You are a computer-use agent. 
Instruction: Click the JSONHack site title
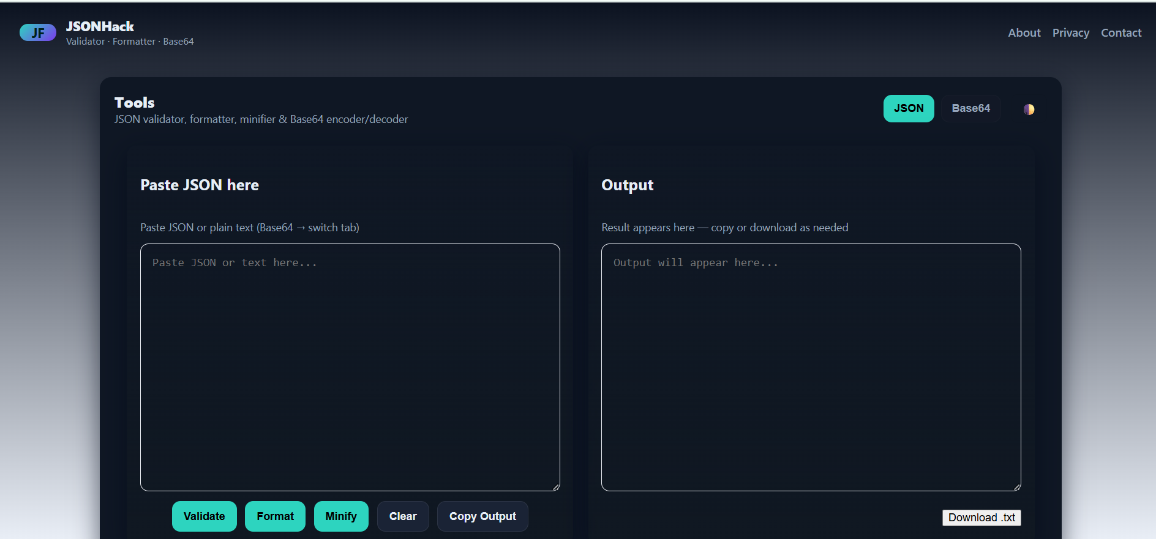click(x=100, y=26)
